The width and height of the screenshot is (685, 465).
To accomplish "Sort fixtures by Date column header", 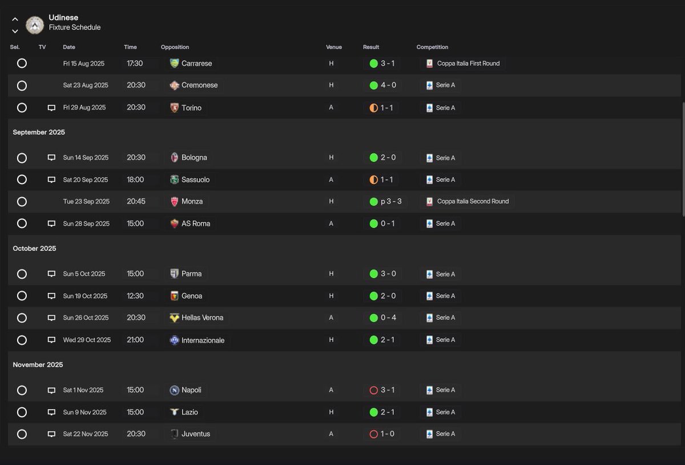I will [69, 47].
